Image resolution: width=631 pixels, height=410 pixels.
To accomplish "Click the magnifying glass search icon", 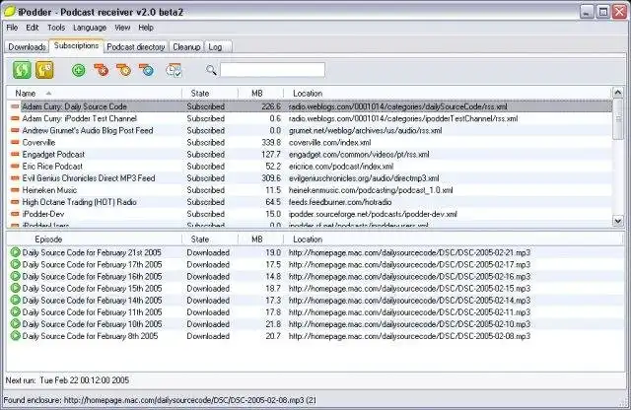I will pyautogui.click(x=211, y=70).
